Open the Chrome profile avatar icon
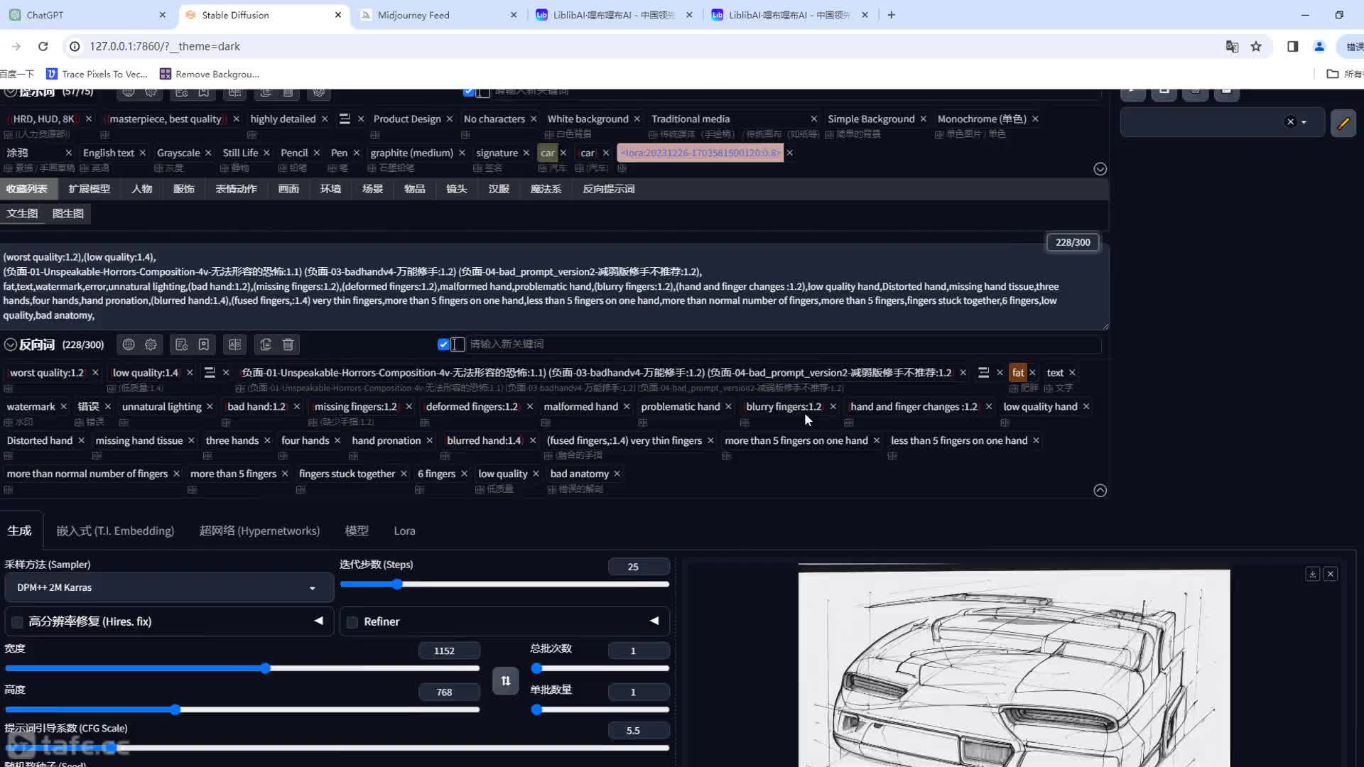 (1319, 46)
